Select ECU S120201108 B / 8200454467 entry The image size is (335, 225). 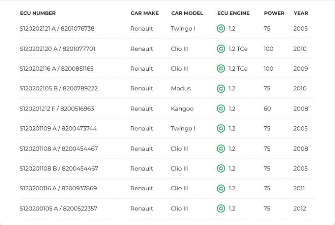[x=59, y=169]
